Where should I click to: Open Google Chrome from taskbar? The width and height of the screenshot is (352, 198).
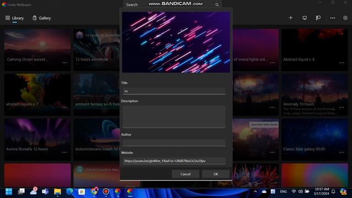pyautogui.click(x=94, y=191)
